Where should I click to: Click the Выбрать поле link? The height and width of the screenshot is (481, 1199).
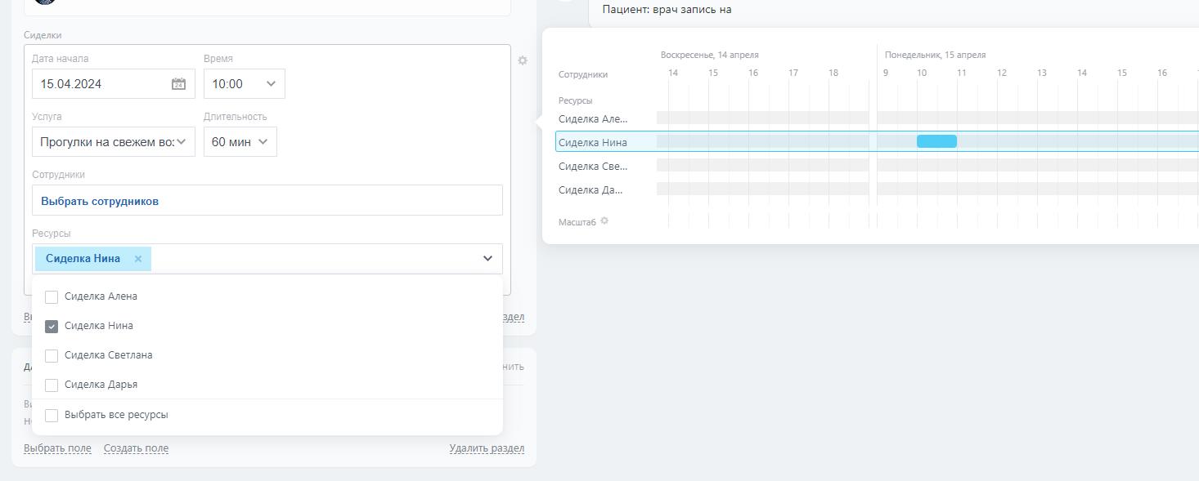pyautogui.click(x=57, y=448)
